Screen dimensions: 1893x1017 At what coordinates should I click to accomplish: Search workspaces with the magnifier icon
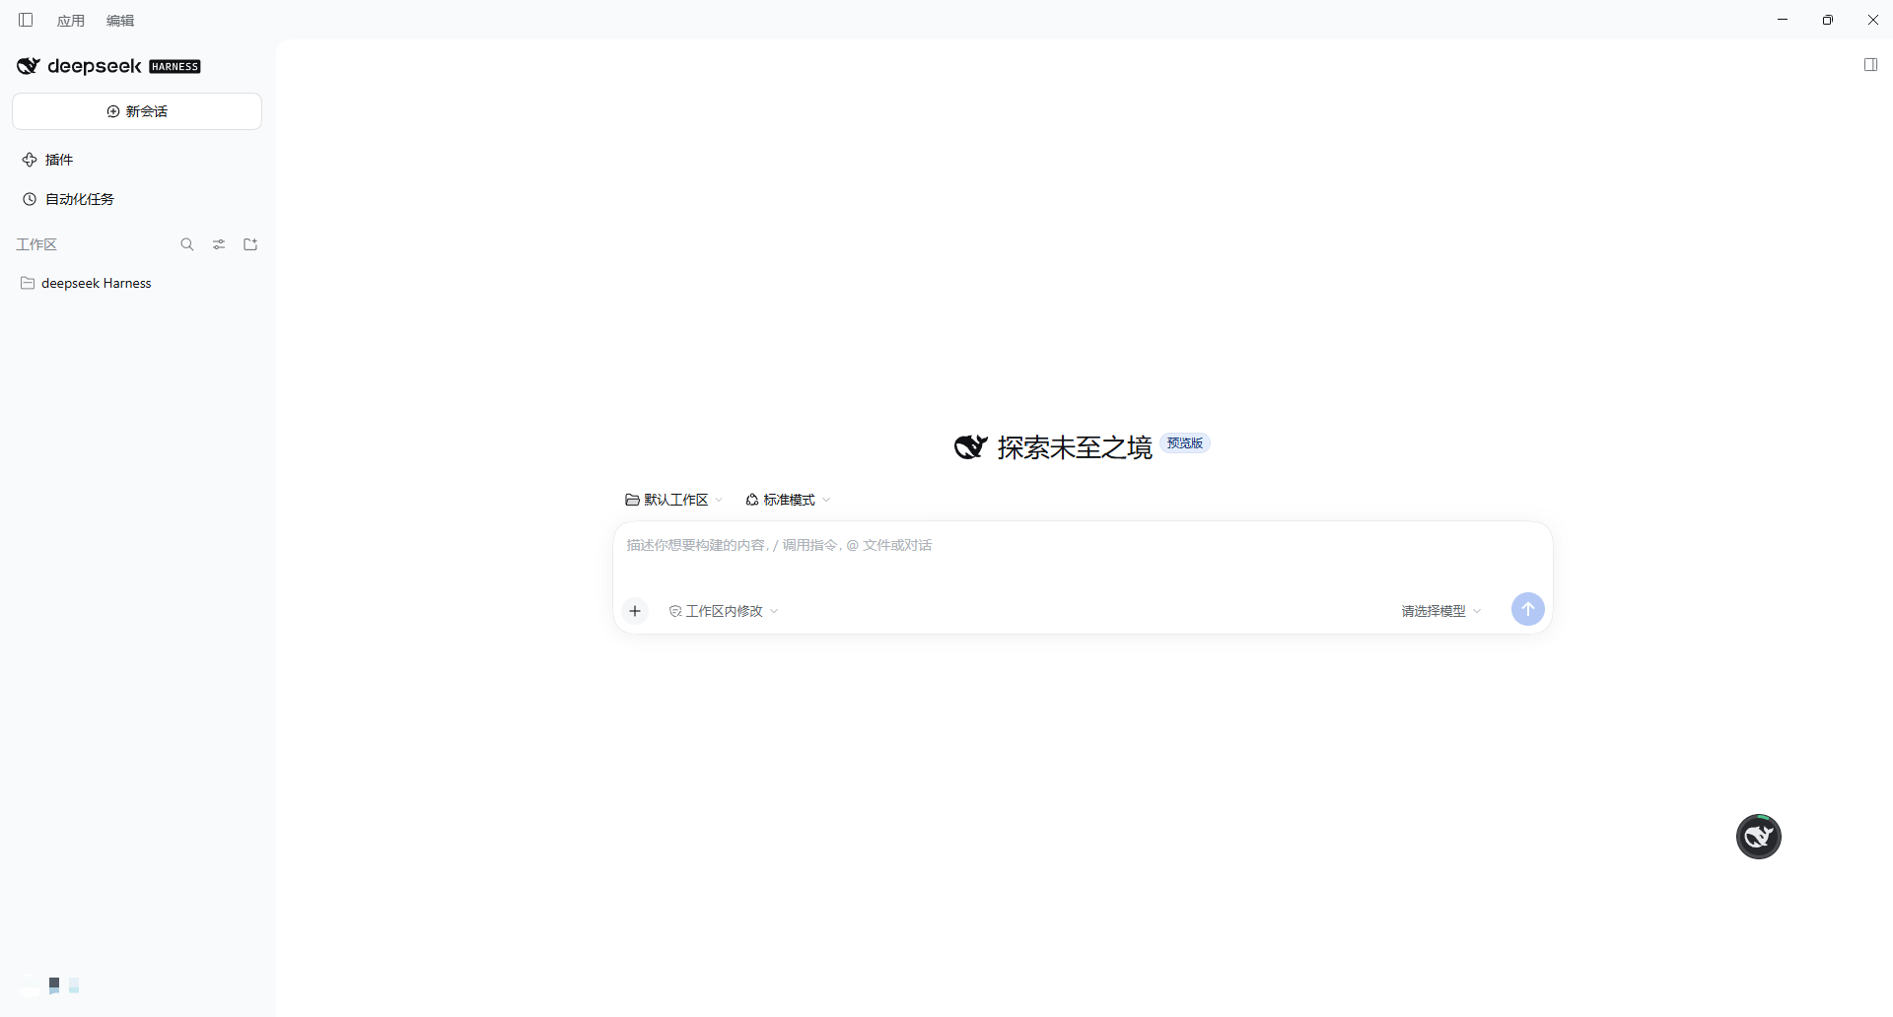187,244
